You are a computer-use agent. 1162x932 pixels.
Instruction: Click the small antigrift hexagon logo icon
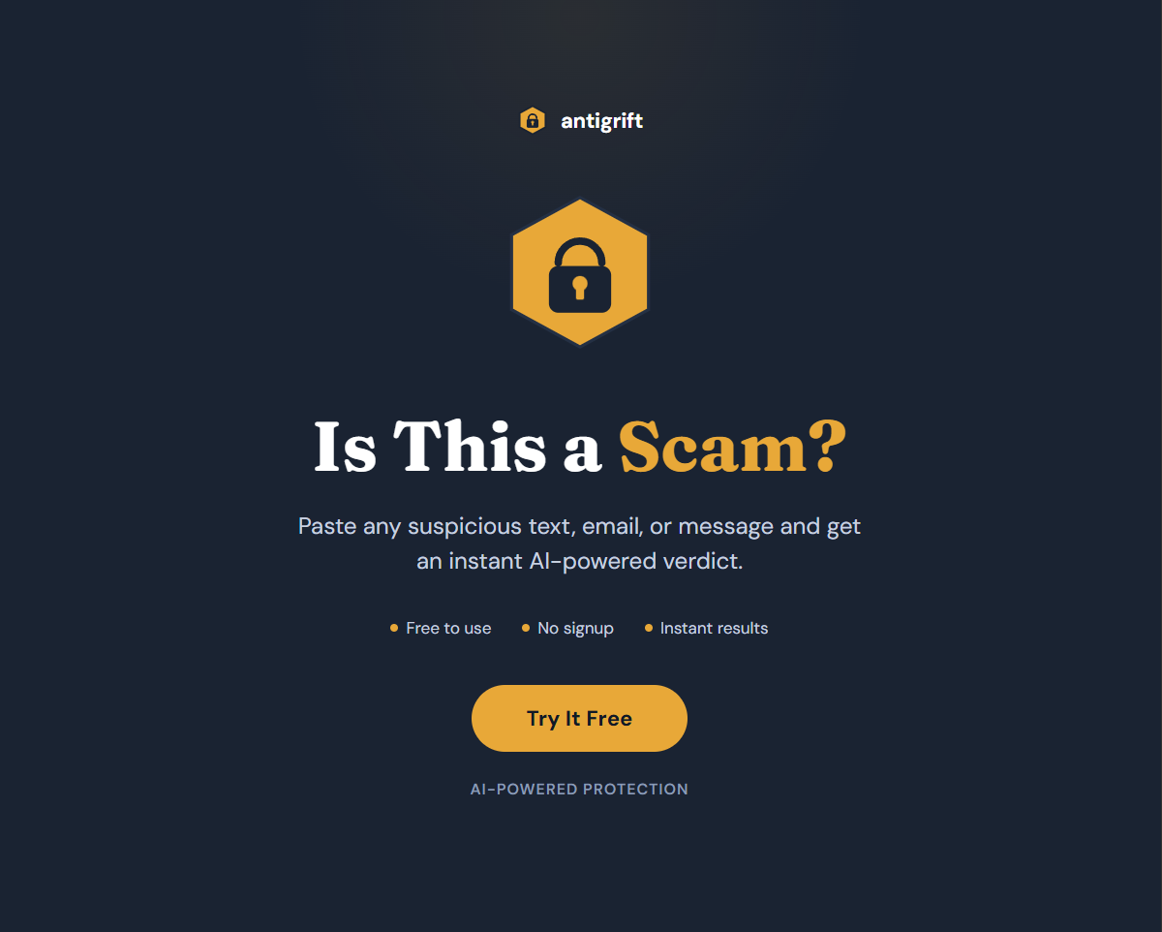click(x=532, y=121)
